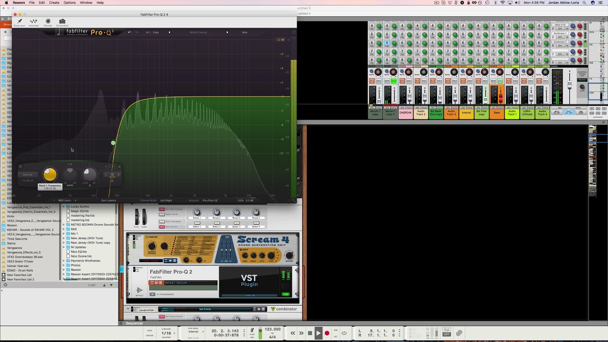Image resolution: width=608 pixels, height=342 pixels.
Task: Click Show Programmer on the Combinator
Action: 162,221
